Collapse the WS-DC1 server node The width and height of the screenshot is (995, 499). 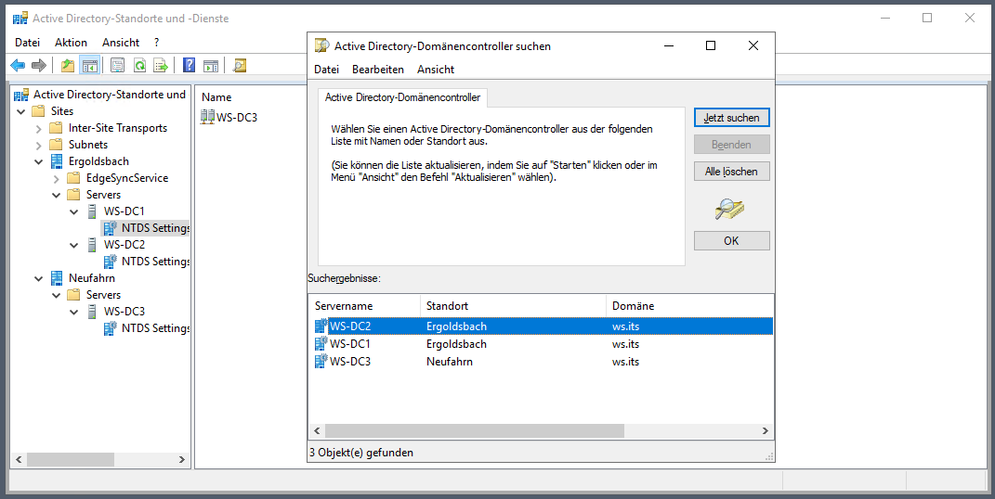(74, 211)
